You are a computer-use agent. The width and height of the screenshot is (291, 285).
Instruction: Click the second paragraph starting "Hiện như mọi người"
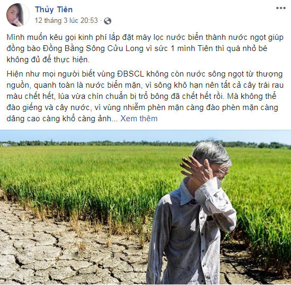pos(145,96)
